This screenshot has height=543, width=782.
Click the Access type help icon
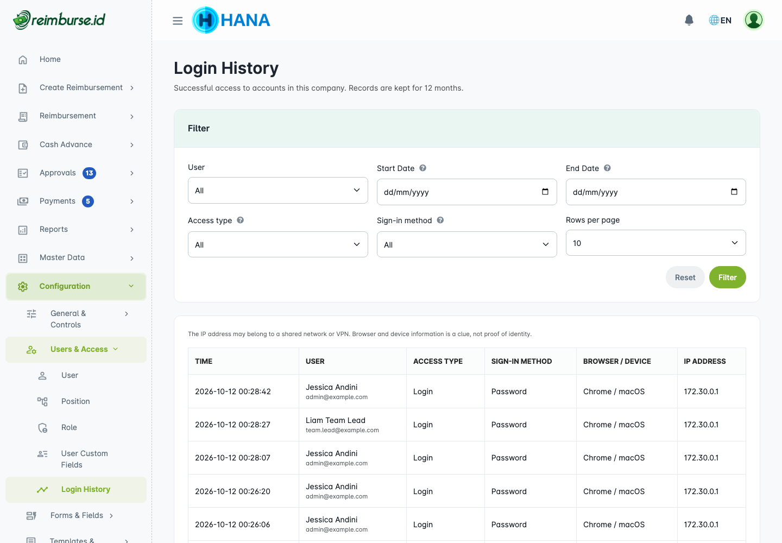click(240, 220)
